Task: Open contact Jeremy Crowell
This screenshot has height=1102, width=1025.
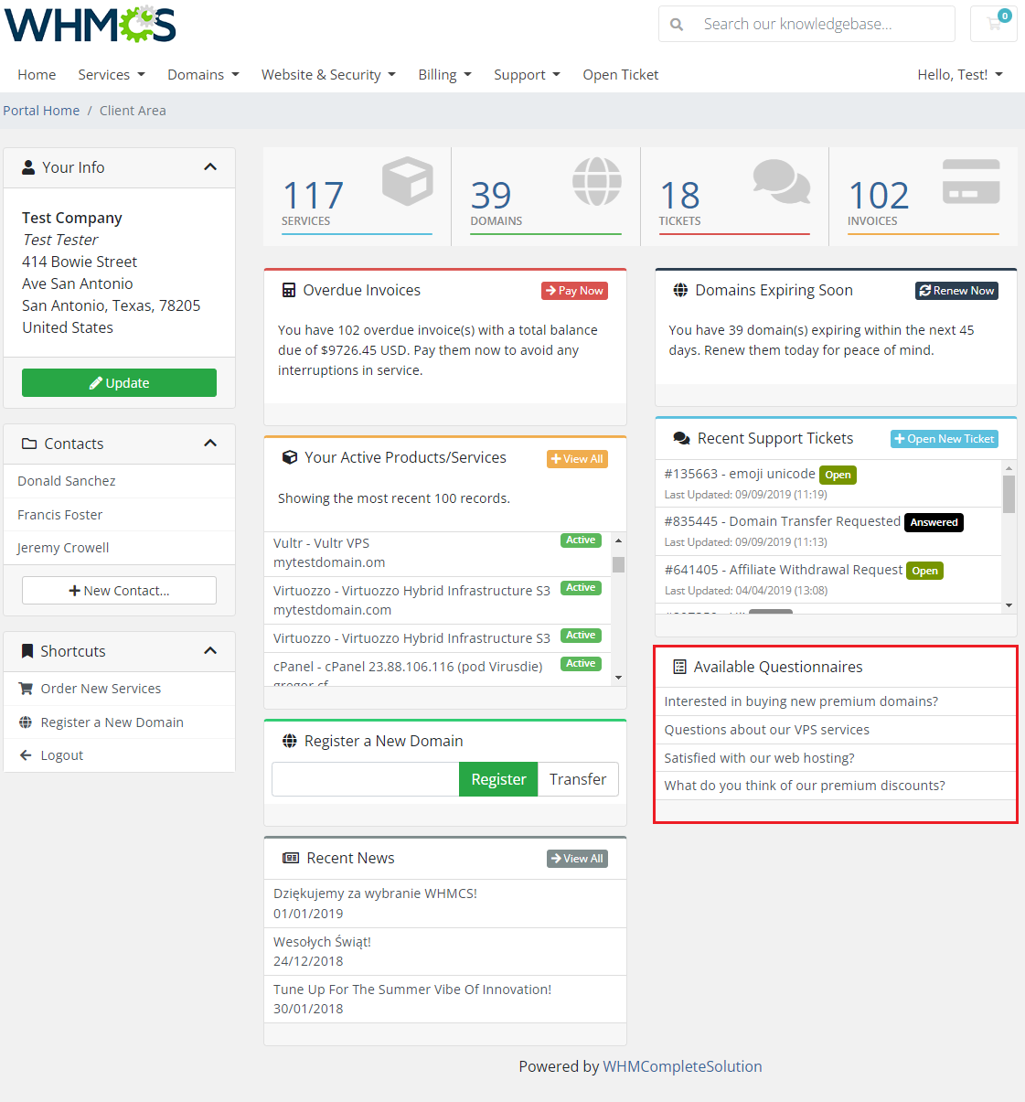Action: click(119, 548)
